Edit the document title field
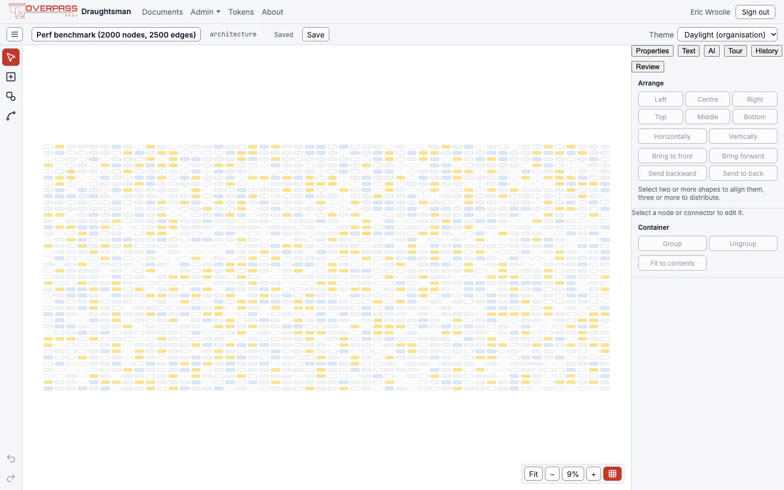 click(116, 34)
